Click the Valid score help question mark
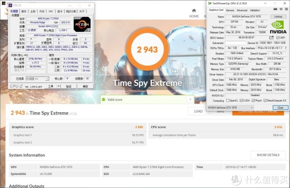Viewport: 290px width, 188px height. click(x=190, y=100)
